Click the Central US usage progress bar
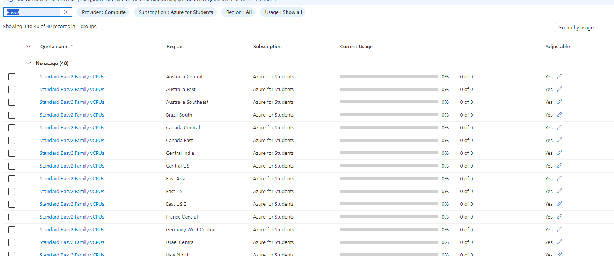614x256 pixels. 389,166
